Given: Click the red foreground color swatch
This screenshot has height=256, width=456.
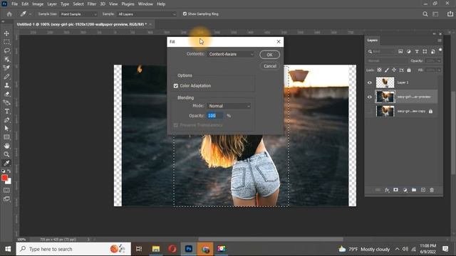Looking at the screenshot, I should coord(4,178).
